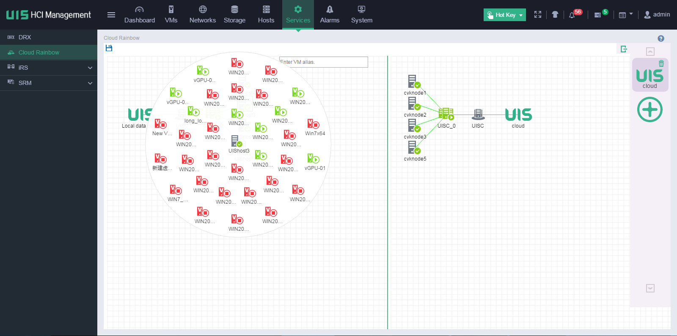677x336 pixels.
Task: Open the help question mark
Action: 661,38
